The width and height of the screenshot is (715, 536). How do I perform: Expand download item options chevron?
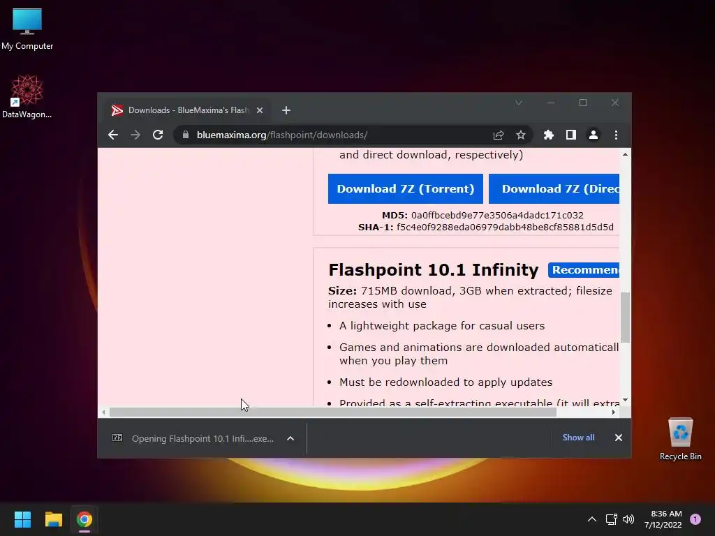coord(290,438)
